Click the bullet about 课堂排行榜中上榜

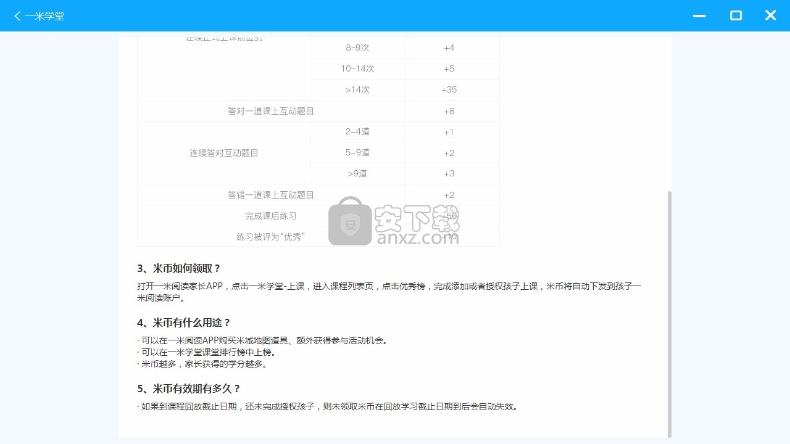[207, 352]
